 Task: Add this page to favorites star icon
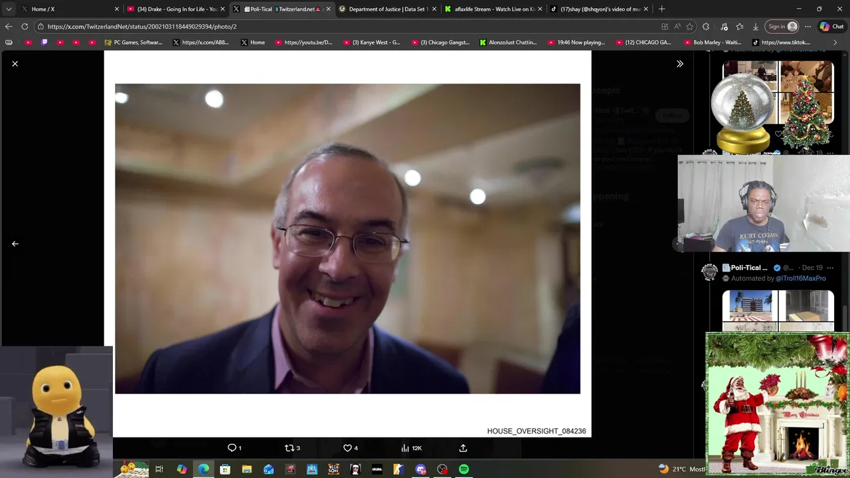[690, 27]
